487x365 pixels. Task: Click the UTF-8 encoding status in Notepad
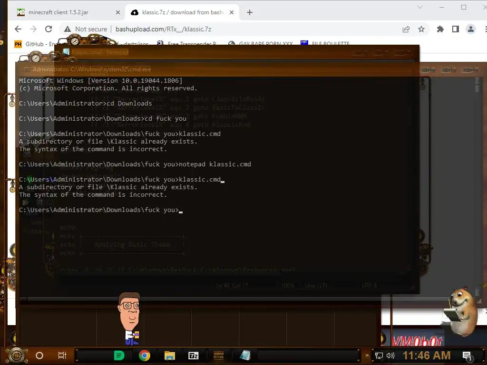[369, 285]
